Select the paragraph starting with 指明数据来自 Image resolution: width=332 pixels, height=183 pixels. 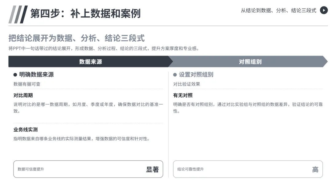tap(81, 139)
